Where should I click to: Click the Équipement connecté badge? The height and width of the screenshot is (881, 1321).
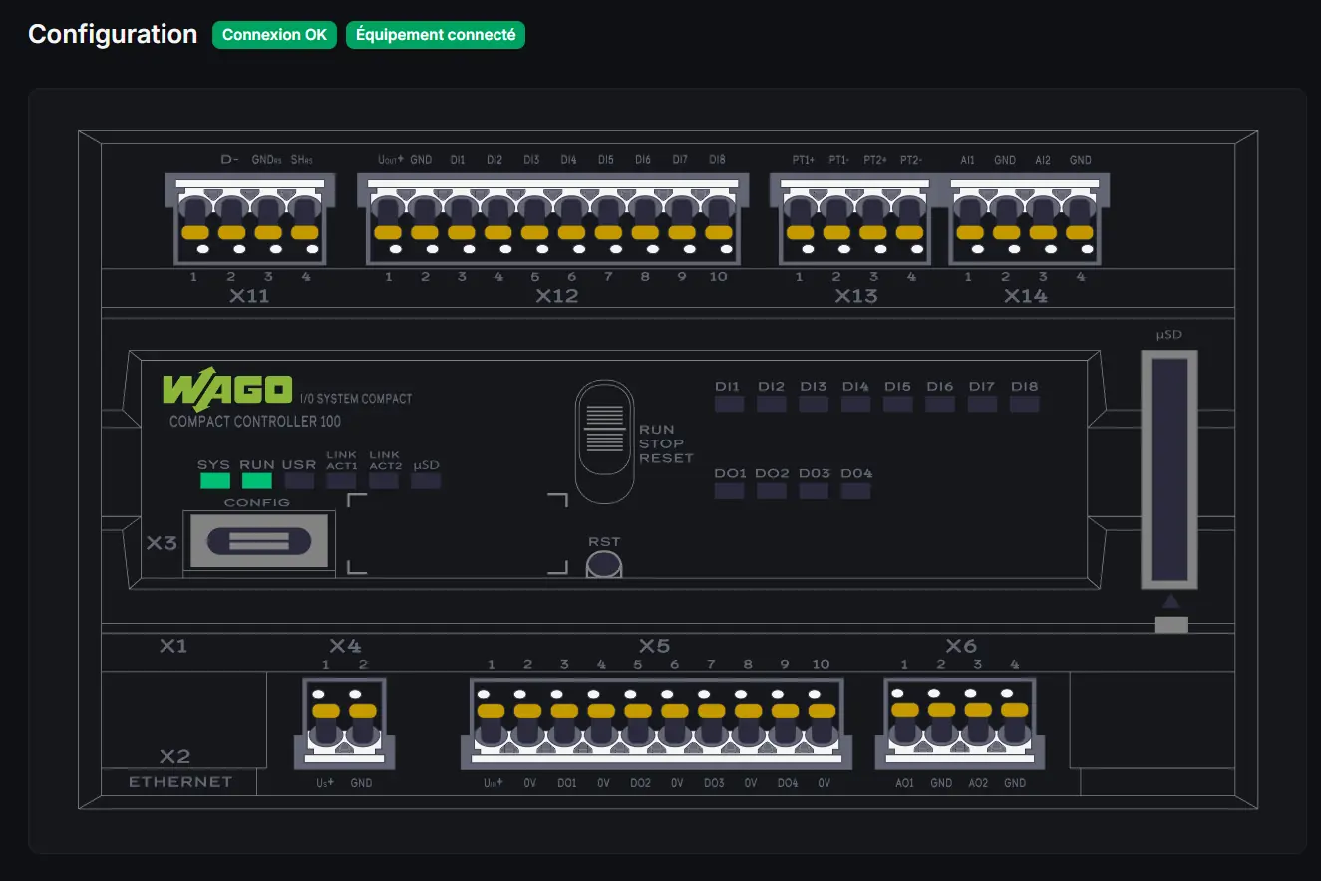436,34
